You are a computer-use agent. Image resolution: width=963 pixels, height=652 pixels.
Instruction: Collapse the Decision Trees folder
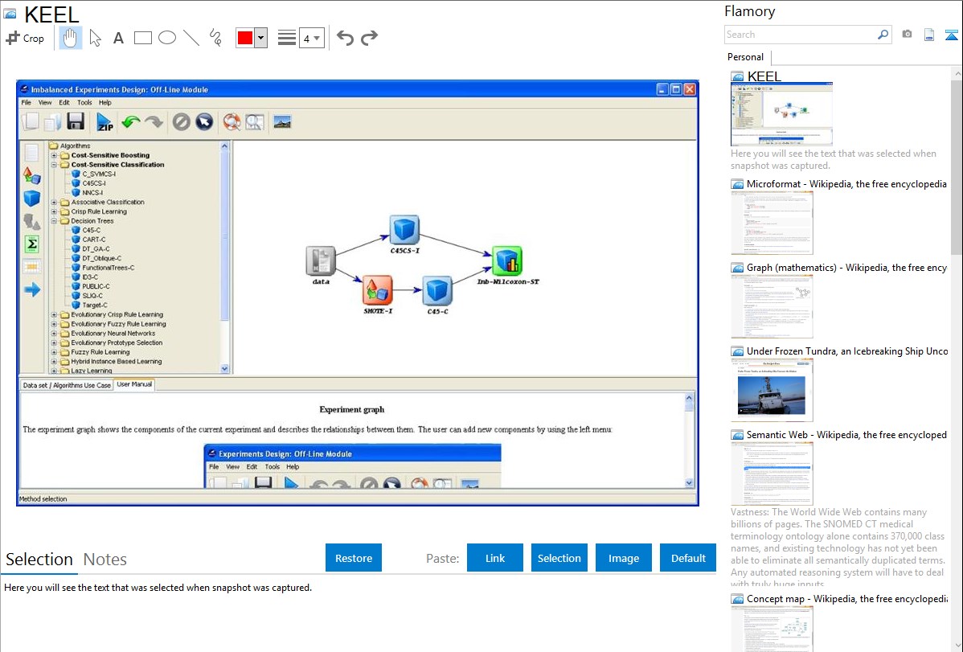(54, 220)
